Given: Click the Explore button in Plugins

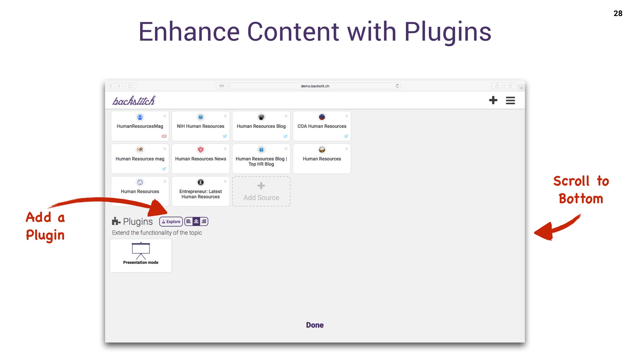Looking at the screenshot, I should click(x=171, y=221).
